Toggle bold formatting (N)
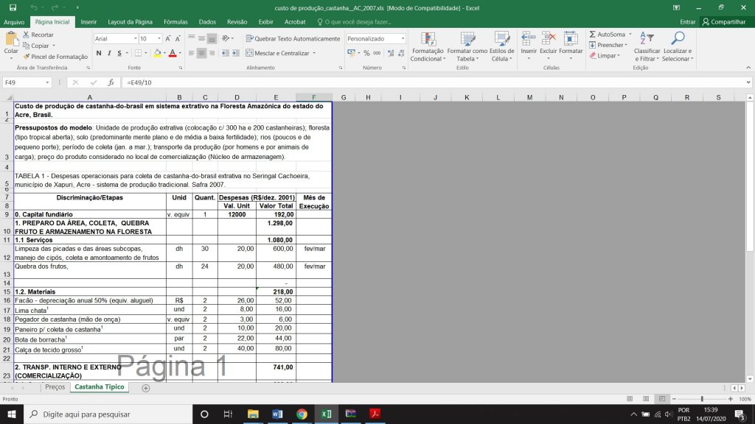Viewport: 755px width, 424px height. click(x=99, y=53)
